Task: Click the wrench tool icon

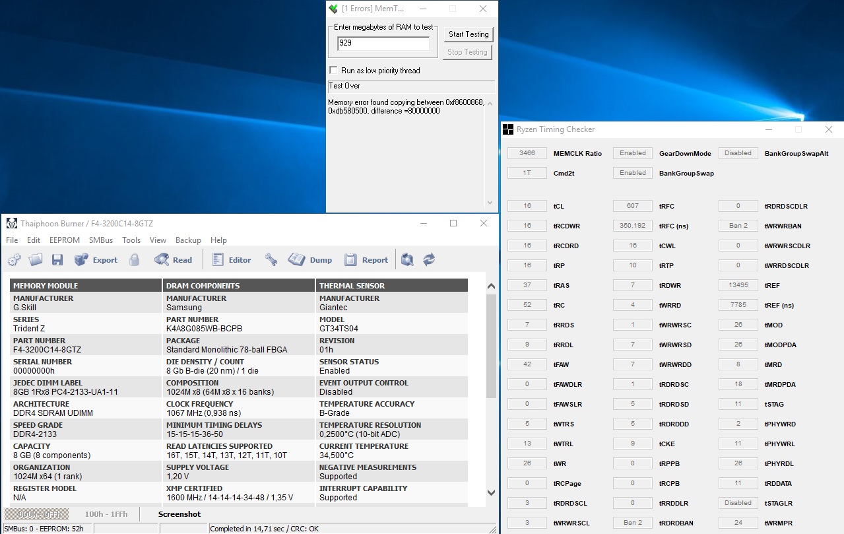Action: pos(271,260)
